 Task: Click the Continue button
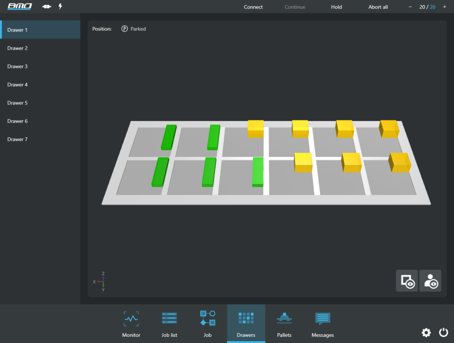(295, 7)
